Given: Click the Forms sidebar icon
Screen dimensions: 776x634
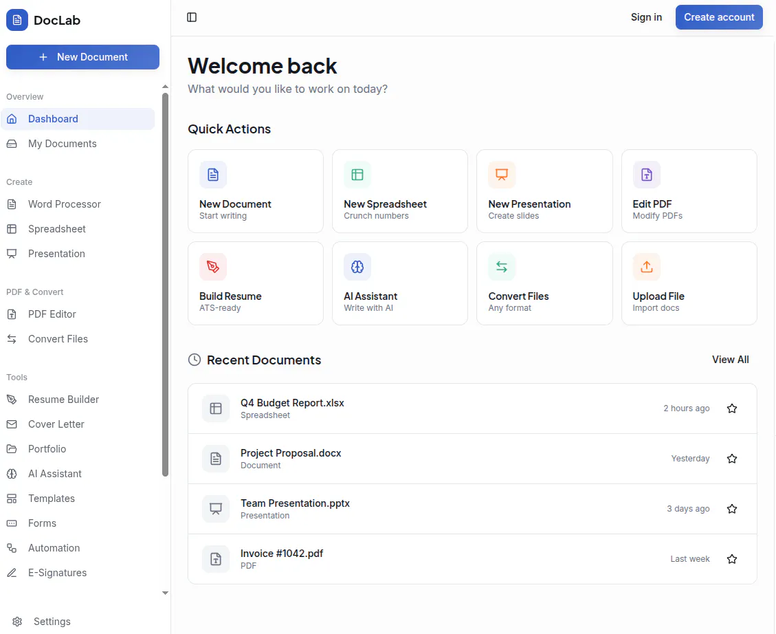Looking at the screenshot, I should 12,523.
